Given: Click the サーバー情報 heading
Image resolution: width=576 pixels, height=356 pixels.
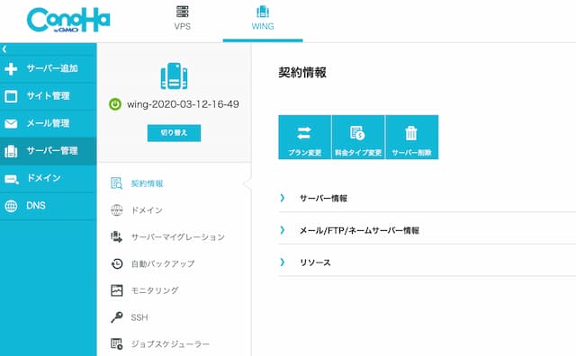Looking at the screenshot, I should pyautogui.click(x=323, y=199).
